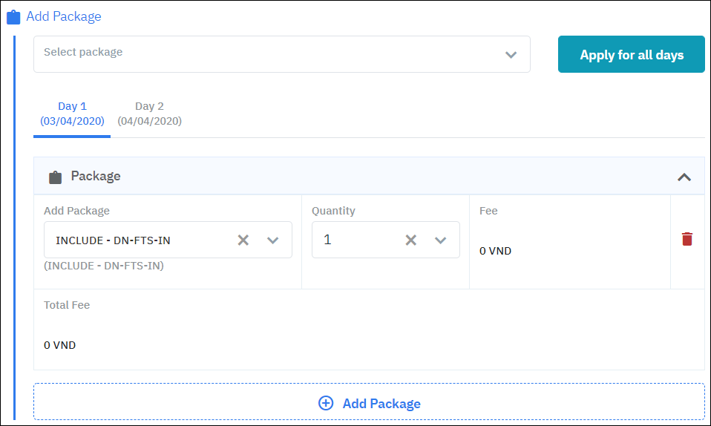Click the clipboard icon beside the Add Package heading

[13, 17]
